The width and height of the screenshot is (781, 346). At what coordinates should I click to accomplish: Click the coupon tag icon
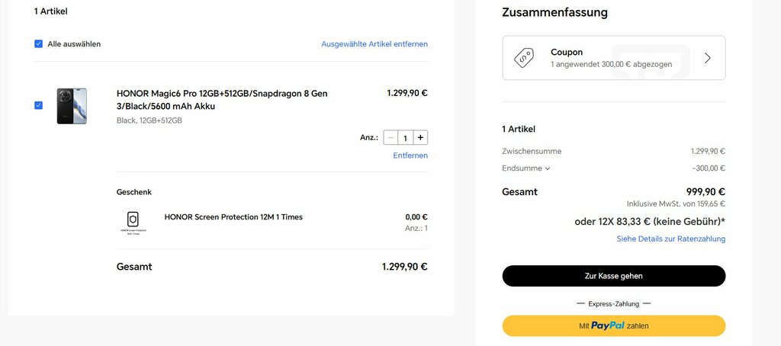pos(523,58)
